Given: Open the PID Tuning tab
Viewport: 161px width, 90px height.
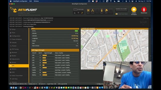Looking at the screenshot, I should (19, 49).
